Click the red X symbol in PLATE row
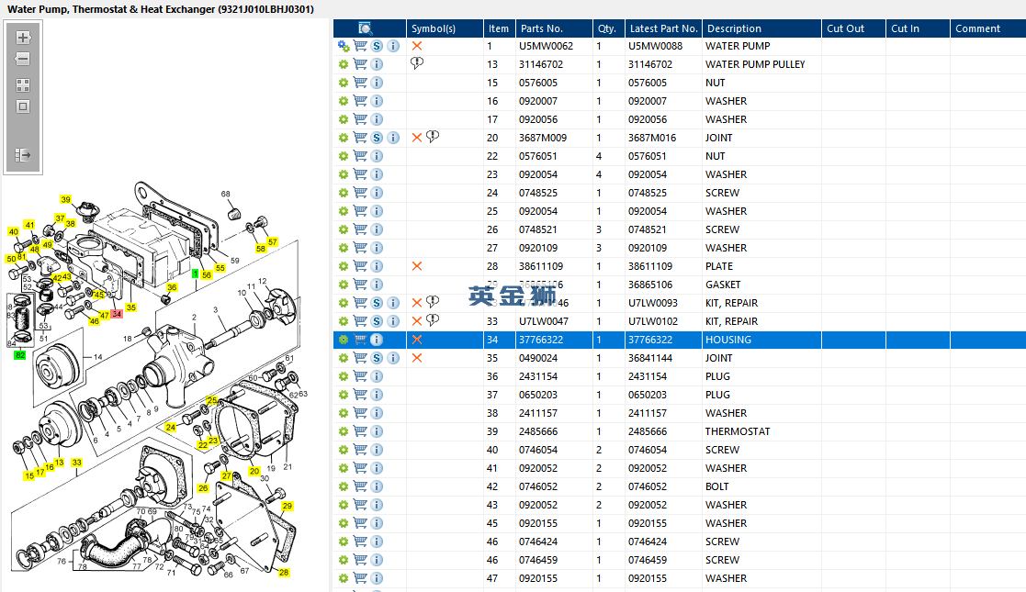The image size is (1026, 592). tap(417, 266)
